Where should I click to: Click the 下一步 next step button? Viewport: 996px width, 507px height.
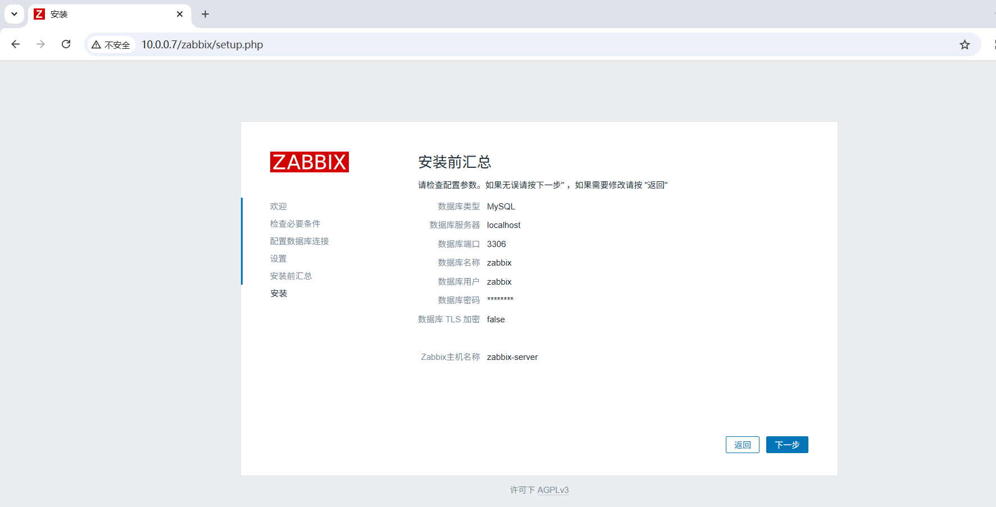[x=787, y=445]
